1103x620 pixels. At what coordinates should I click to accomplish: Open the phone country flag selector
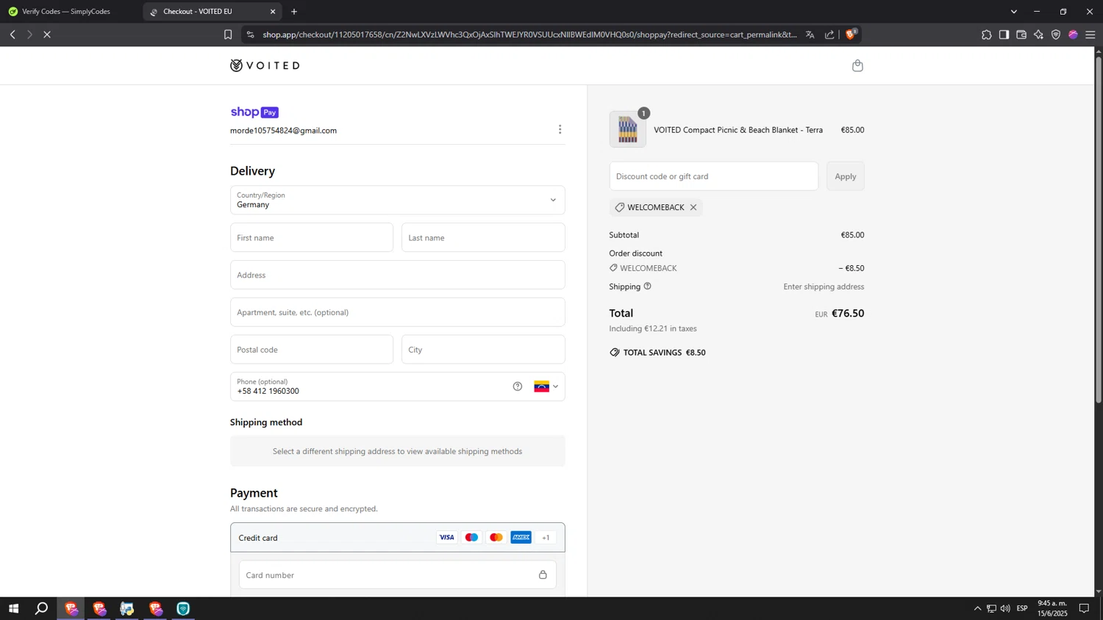pyautogui.click(x=546, y=386)
